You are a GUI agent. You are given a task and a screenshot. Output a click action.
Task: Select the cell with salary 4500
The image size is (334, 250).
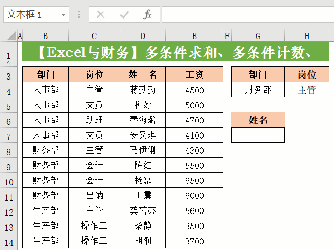194,90
